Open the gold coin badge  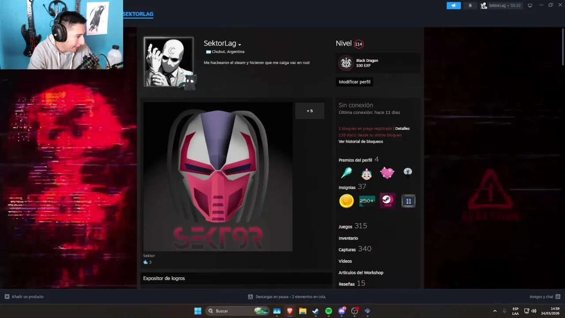pos(347,201)
